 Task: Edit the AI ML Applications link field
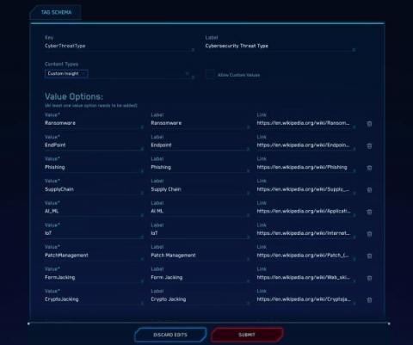pyautogui.click(x=306, y=211)
